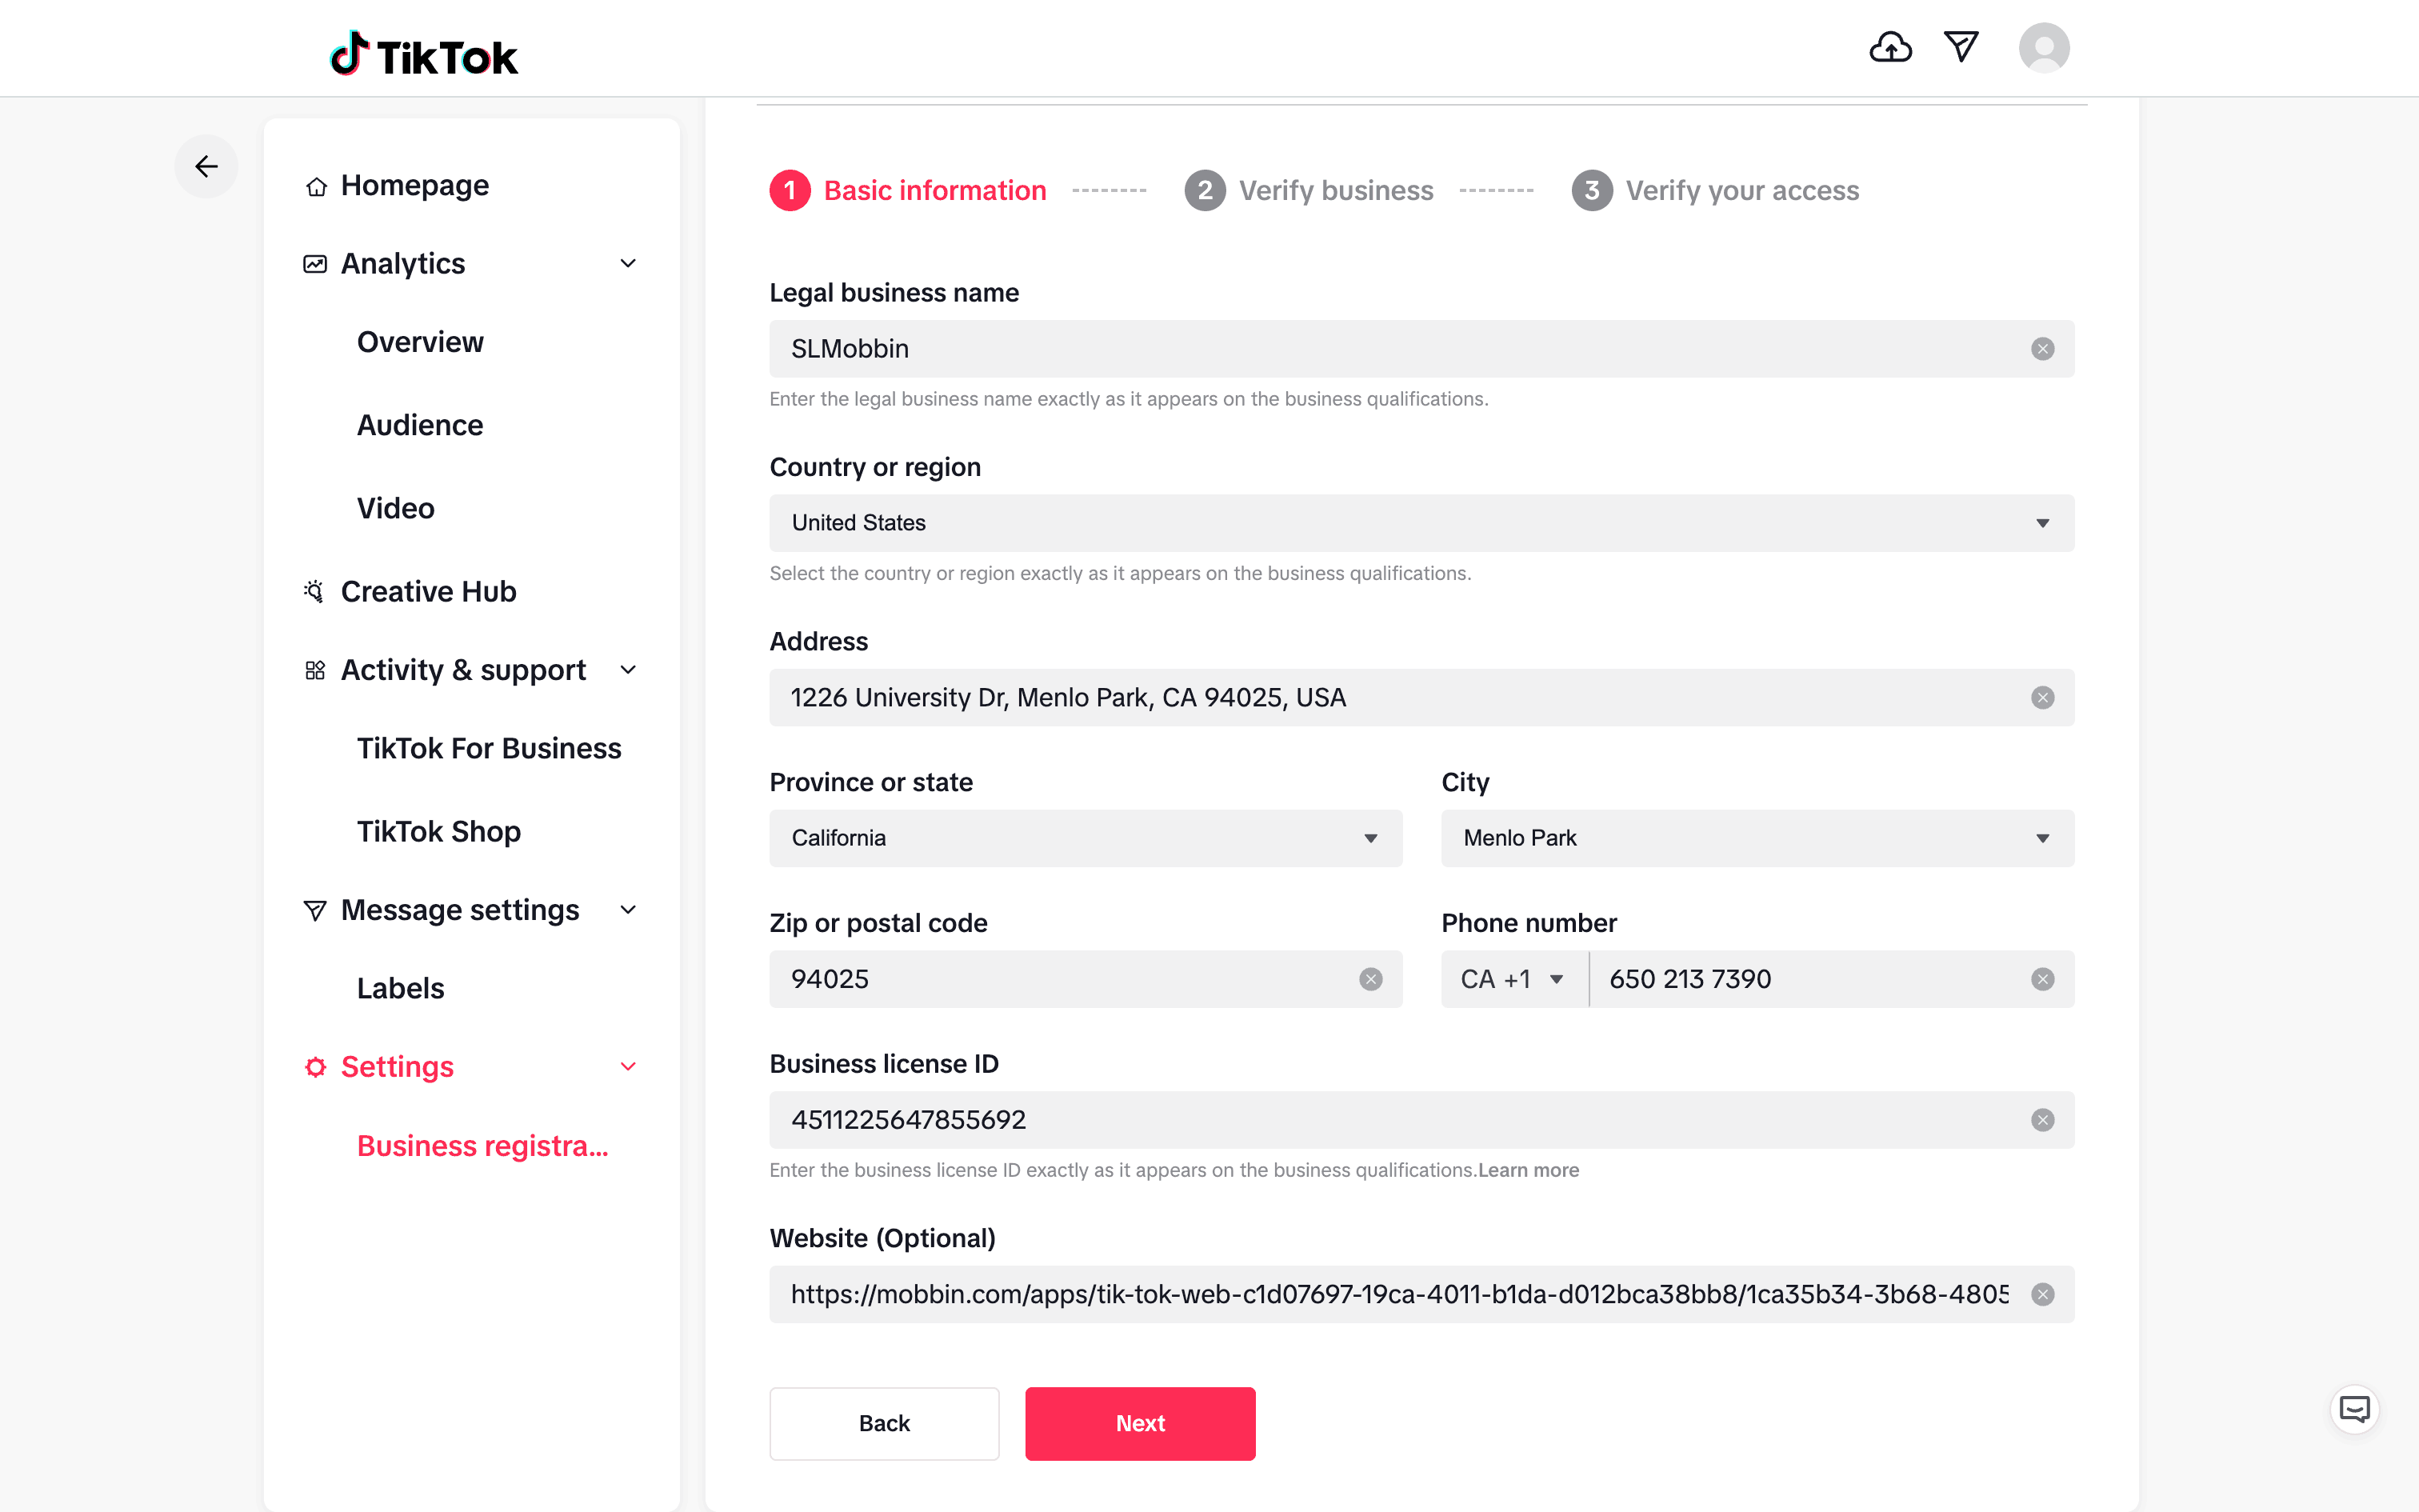Open the City dropdown
Image resolution: width=2419 pixels, height=1512 pixels.
pos(1757,838)
